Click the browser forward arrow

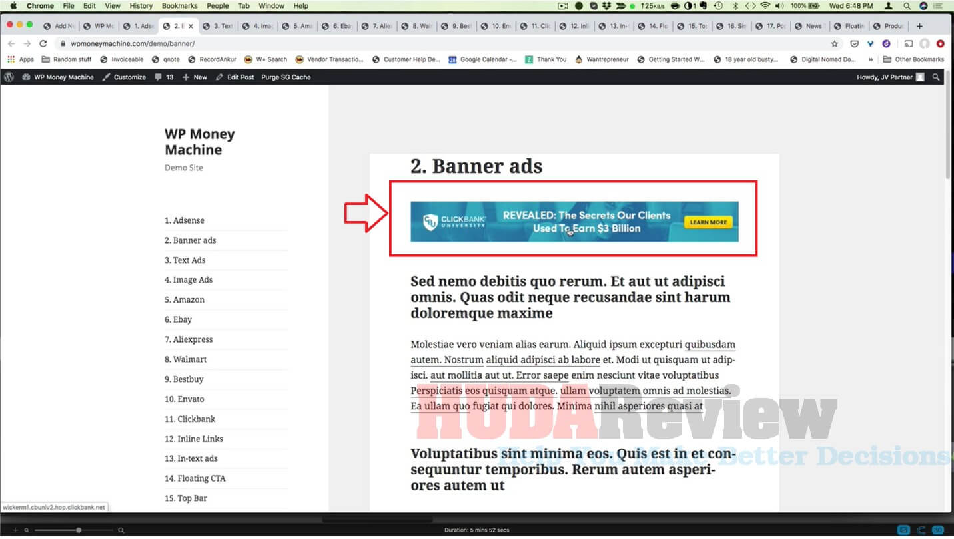27,43
